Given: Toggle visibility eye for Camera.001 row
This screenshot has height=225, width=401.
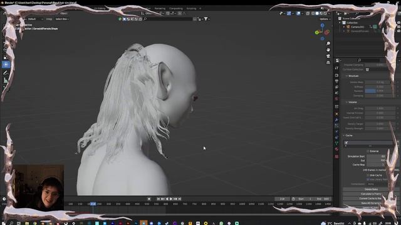Looking at the screenshot, I should pyautogui.click(x=399, y=27).
